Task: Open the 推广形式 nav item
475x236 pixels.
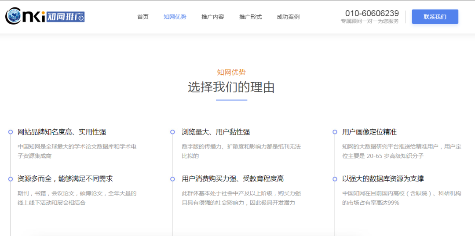Action: (251, 17)
